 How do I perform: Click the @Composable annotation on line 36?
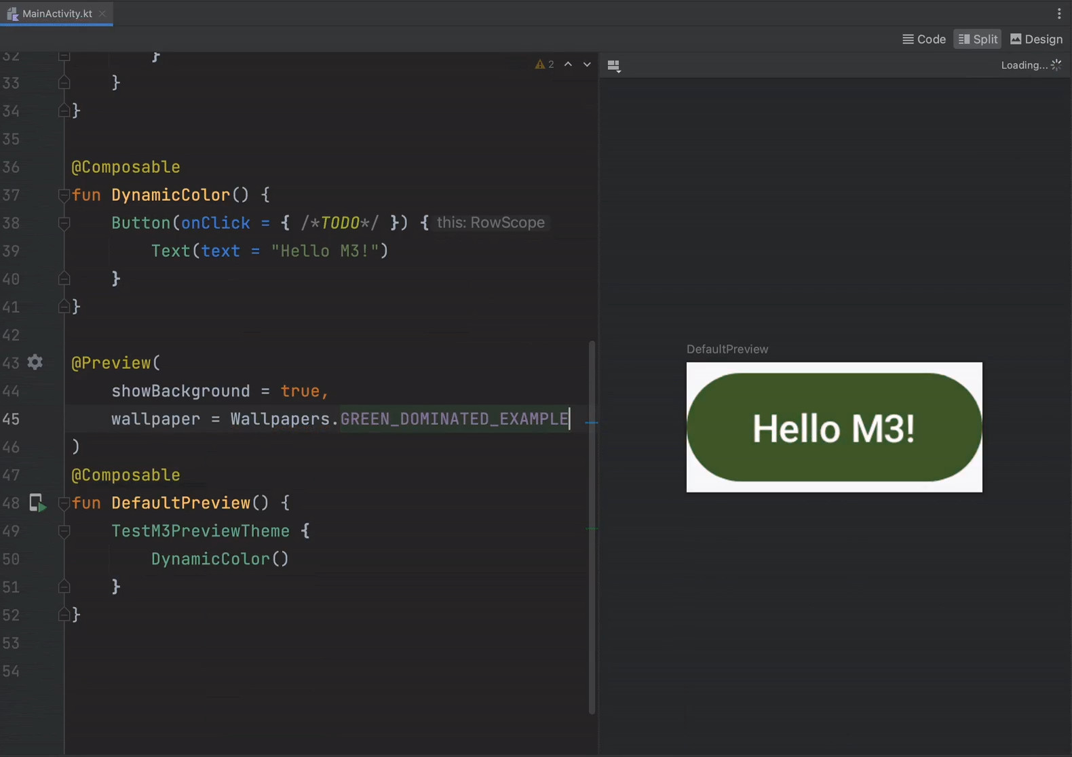[x=126, y=167]
